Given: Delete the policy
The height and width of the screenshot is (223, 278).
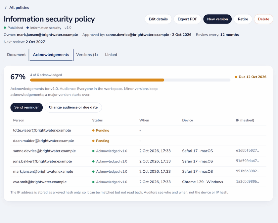Looking at the screenshot, I should pyautogui.click(x=263, y=19).
